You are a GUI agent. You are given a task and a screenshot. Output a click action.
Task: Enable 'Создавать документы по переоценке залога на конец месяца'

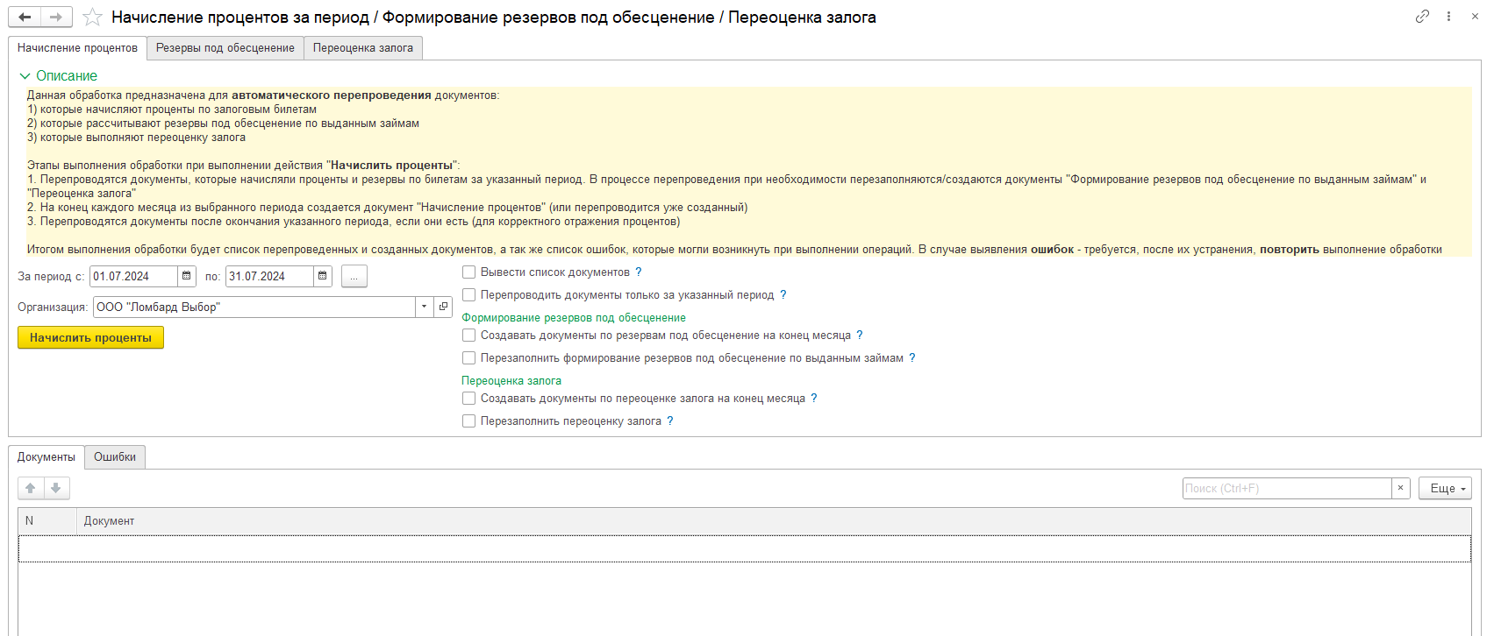pyautogui.click(x=469, y=399)
